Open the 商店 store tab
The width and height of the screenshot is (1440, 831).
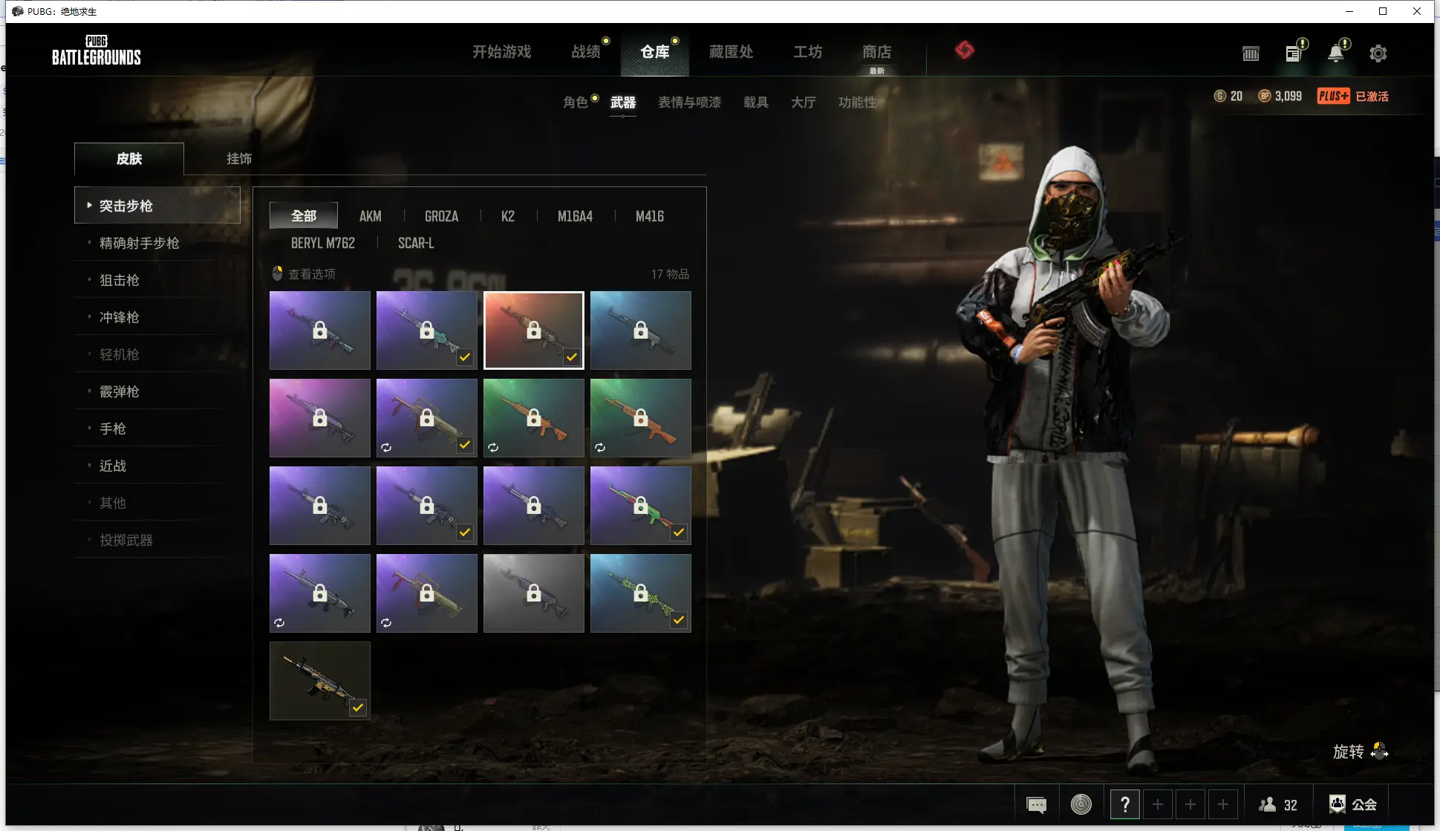point(877,52)
